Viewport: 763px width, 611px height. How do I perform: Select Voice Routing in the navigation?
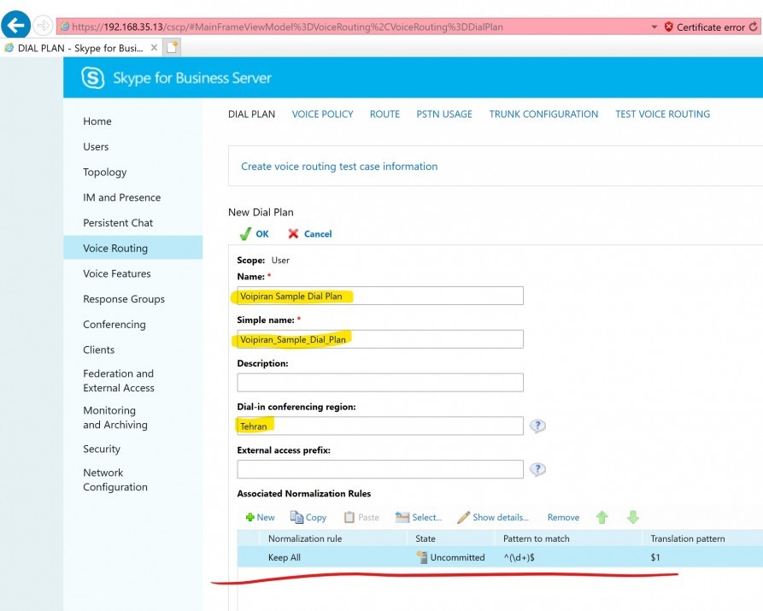coord(132,248)
